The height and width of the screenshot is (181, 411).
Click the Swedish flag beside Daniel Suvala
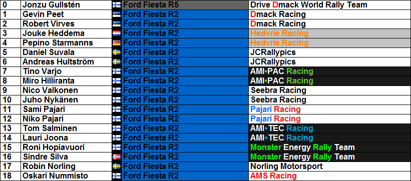tap(116, 52)
